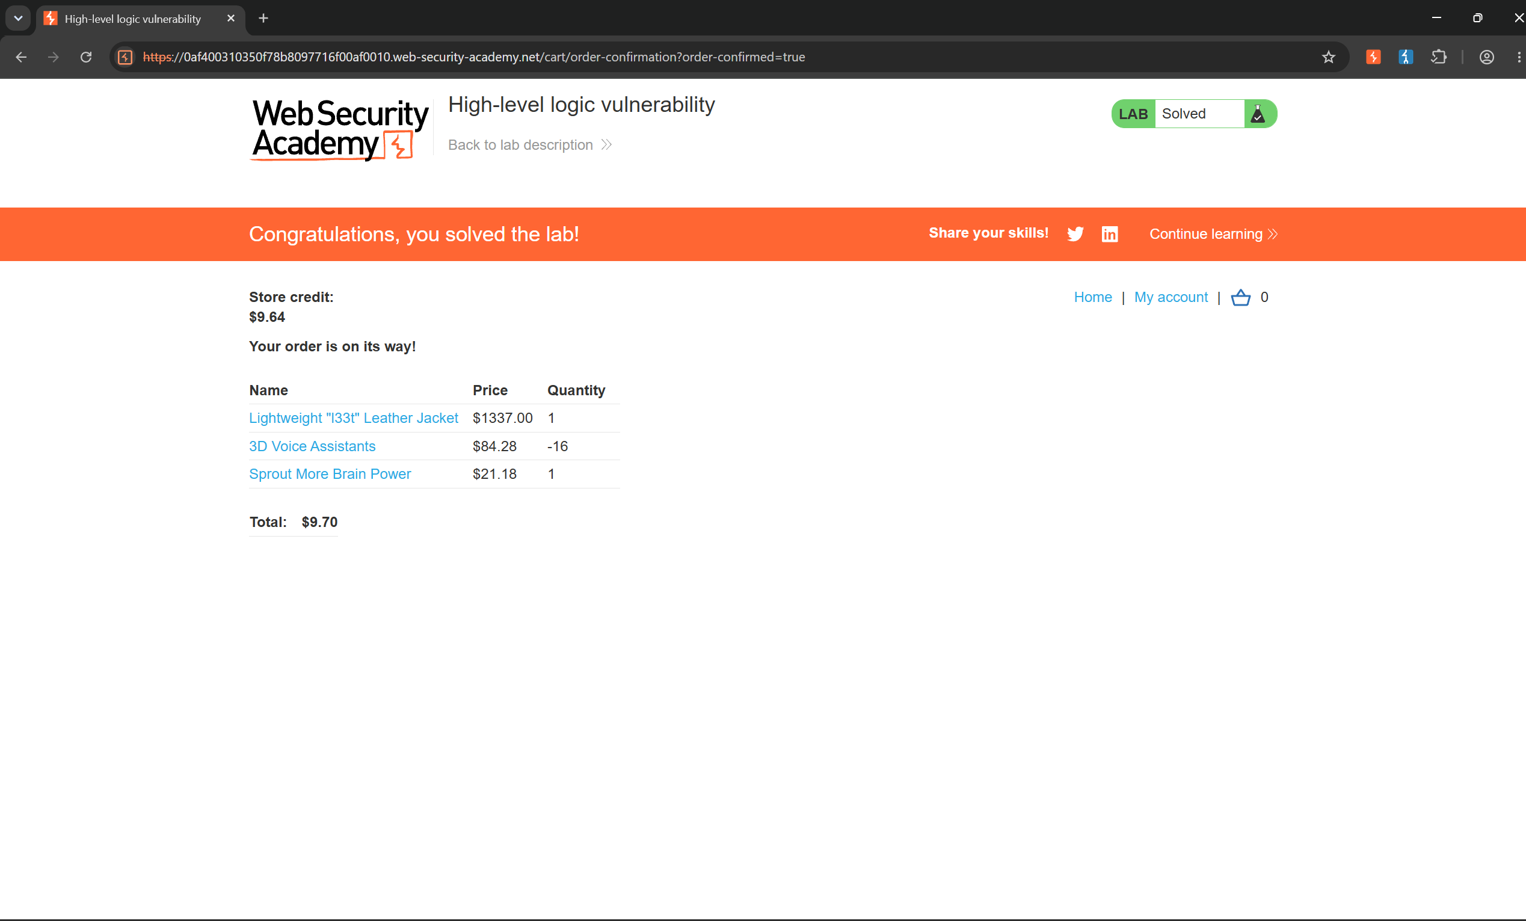Open the shopping basket icon
Image resolution: width=1526 pixels, height=921 pixels.
pos(1240,297)
